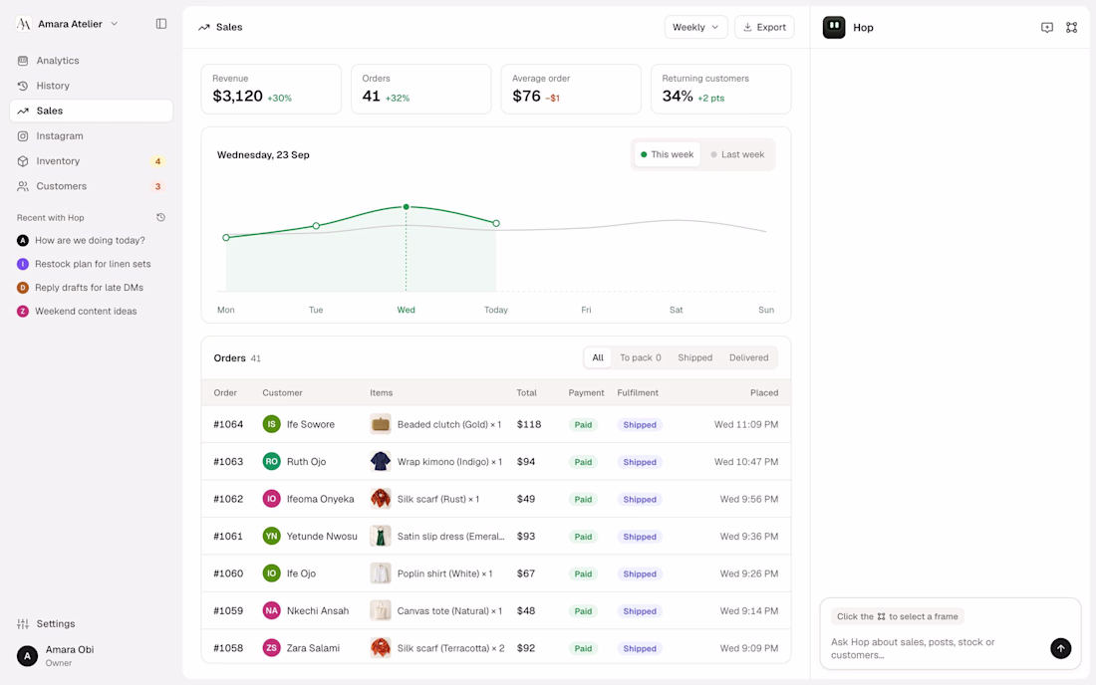Toggle the This week chart series
The height and width of the screenshot is (685, 1096).
click(667, 154)
